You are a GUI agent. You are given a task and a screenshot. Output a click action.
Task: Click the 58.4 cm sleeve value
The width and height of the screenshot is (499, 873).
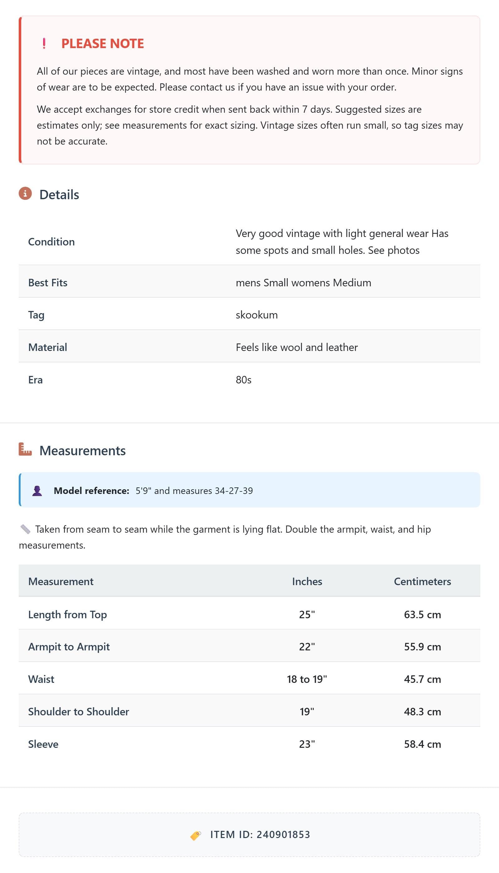[422, 744]
